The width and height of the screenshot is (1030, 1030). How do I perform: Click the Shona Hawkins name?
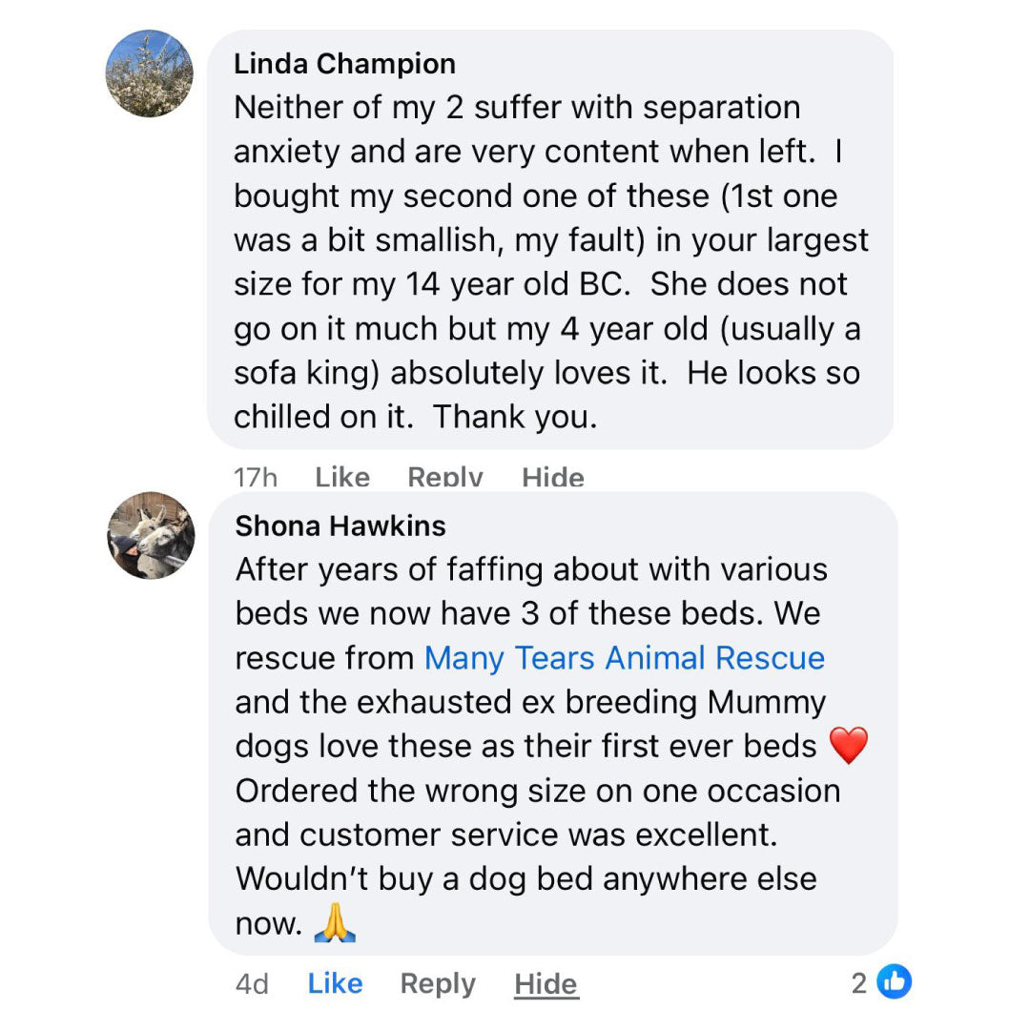[x=340, y=525]
